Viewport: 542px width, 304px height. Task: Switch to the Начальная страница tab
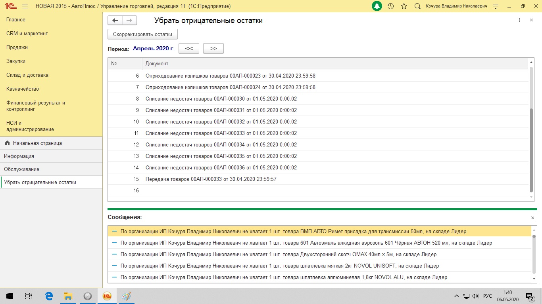point(51,143)
